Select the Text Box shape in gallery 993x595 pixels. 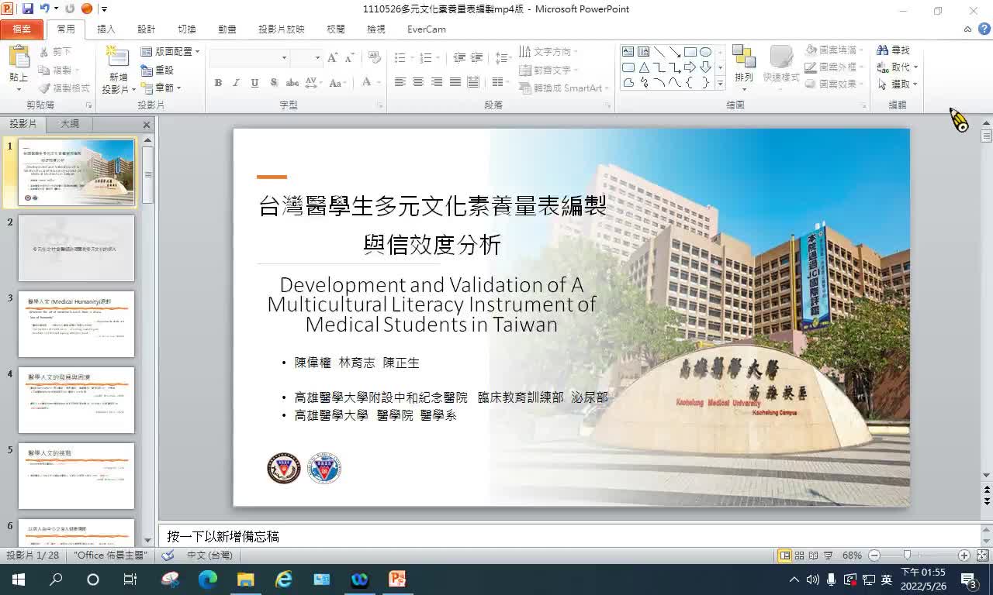pos(628,52)
